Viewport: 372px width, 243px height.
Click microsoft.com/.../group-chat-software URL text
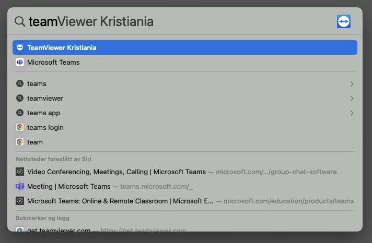[x=276, y=172]
